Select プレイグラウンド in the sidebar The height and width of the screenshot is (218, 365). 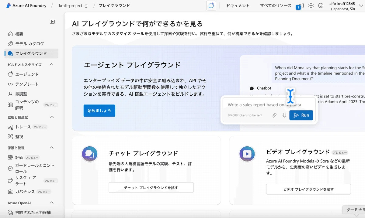point(32,53)
